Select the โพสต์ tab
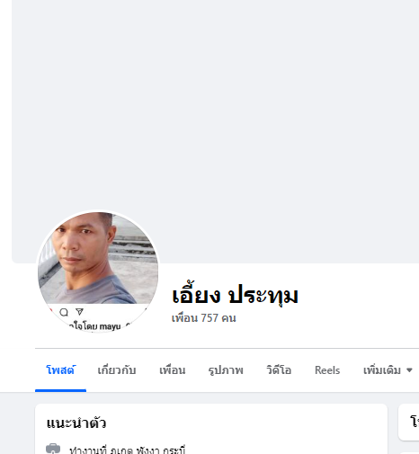Screen dimensions: 419x454 (60, 370)
